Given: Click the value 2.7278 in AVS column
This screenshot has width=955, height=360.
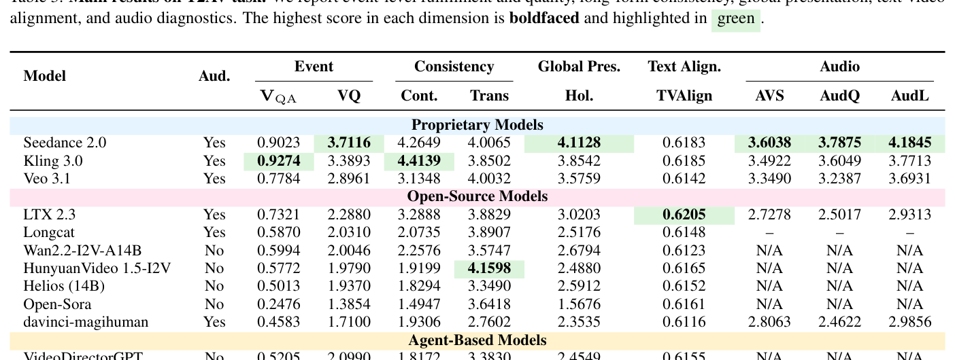Looking at the screenshot, I should [769, 215].
